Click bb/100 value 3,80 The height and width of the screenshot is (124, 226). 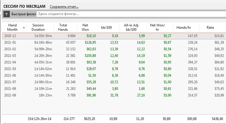pyautogui.click(x=115, y=89)
